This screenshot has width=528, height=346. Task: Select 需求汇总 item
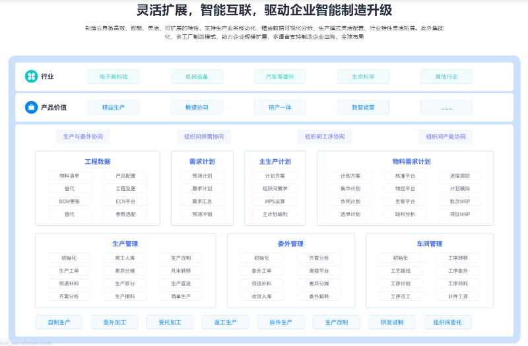[202, 201]
